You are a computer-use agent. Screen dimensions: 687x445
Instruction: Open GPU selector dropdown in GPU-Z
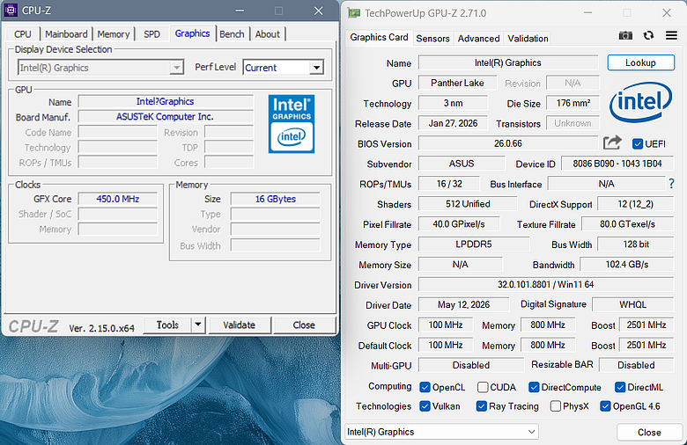pyautogui.click(x=441, y=432)
